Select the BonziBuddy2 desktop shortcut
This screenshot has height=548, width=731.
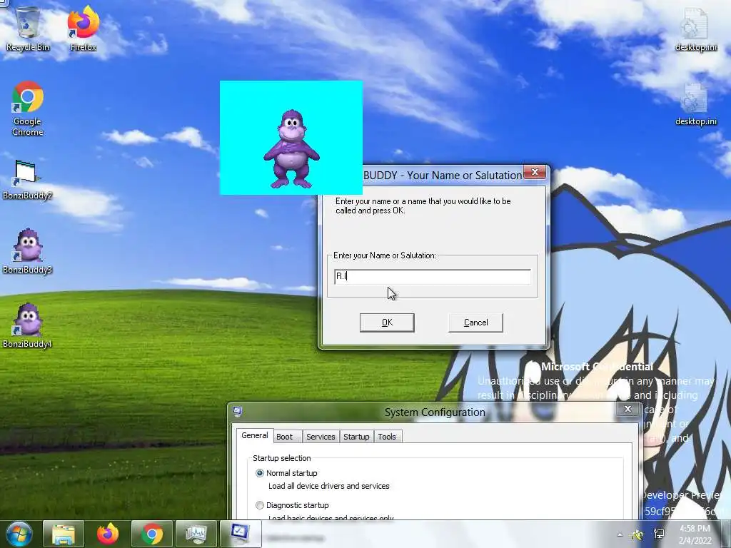[27, 180]
